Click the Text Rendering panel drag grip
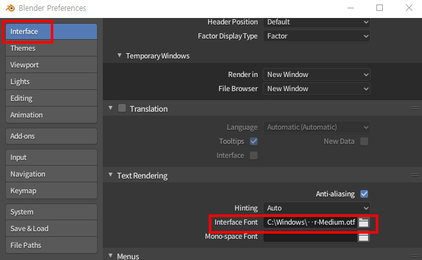This screenshot has width=422, height=260. 415,175
